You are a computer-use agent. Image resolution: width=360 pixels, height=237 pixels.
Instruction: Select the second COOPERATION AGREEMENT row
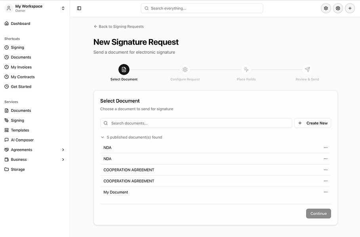point(215,181)
